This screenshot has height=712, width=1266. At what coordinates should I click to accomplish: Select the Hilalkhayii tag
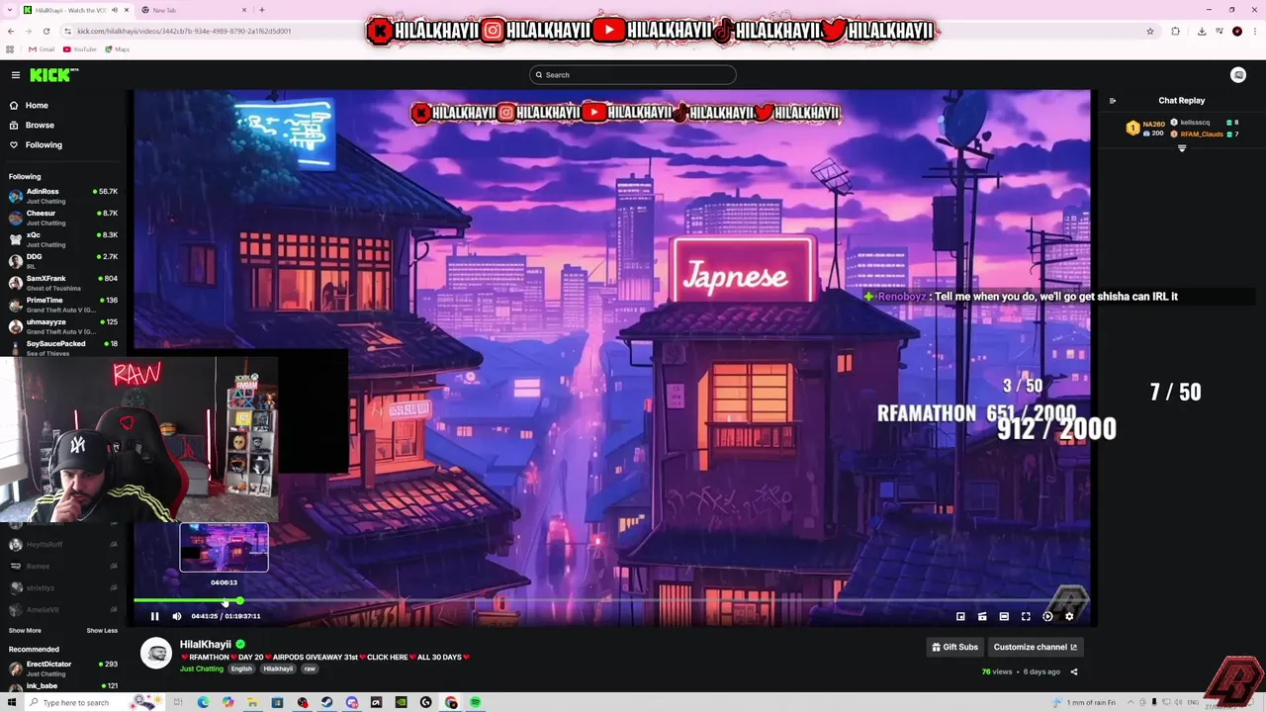278,668
